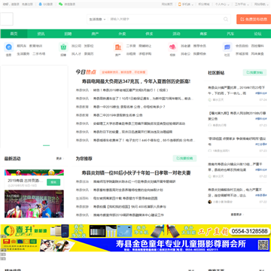Click the 今日热点 section heading
271x271 pixels.
pyautogui.click(x=86, y=72)
